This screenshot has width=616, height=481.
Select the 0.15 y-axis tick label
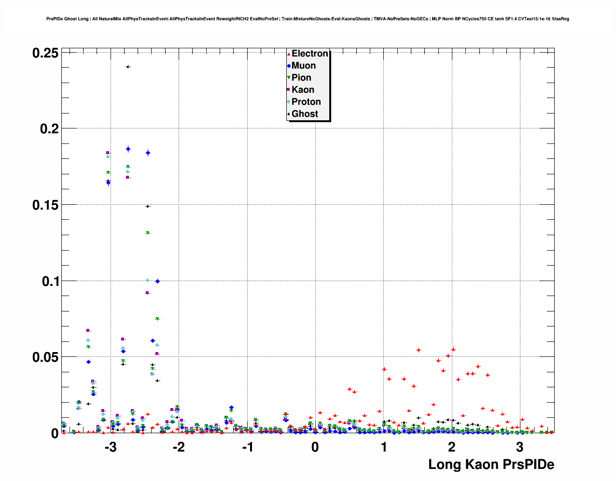45,205
